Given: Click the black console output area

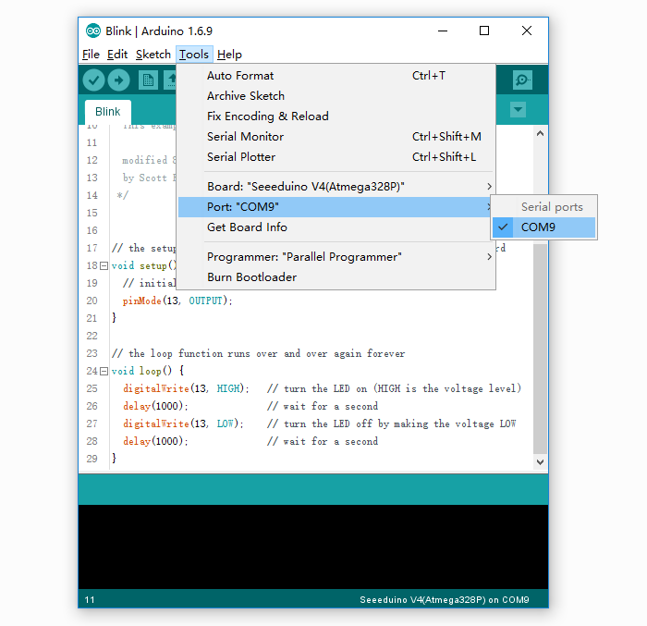Looking at the screenshot, I should [x=313, y=546].
